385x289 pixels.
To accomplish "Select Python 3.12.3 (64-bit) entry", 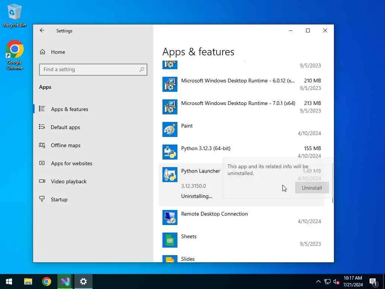I will pos(242,152).
